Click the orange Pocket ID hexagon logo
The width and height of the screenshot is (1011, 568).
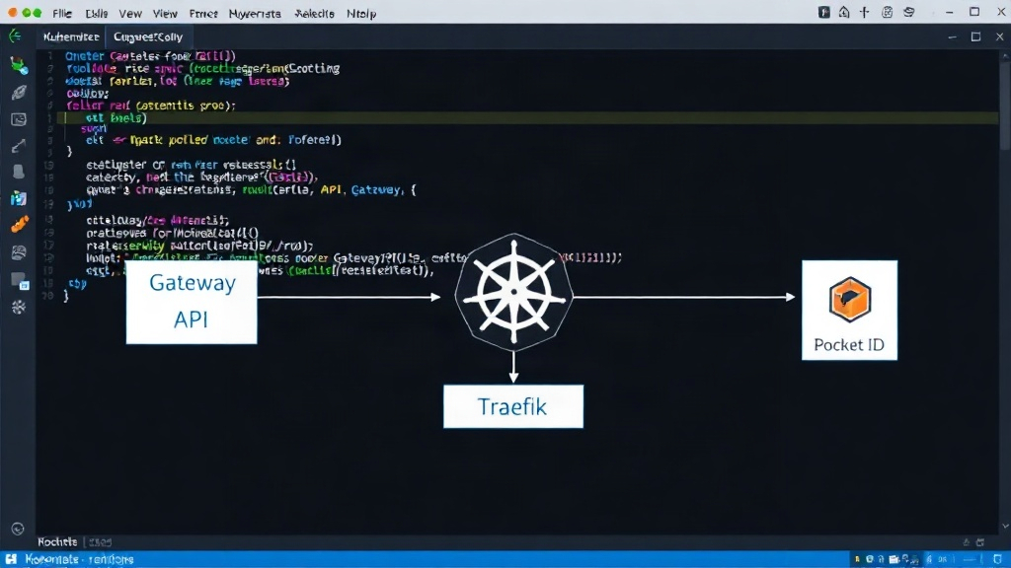850,299
